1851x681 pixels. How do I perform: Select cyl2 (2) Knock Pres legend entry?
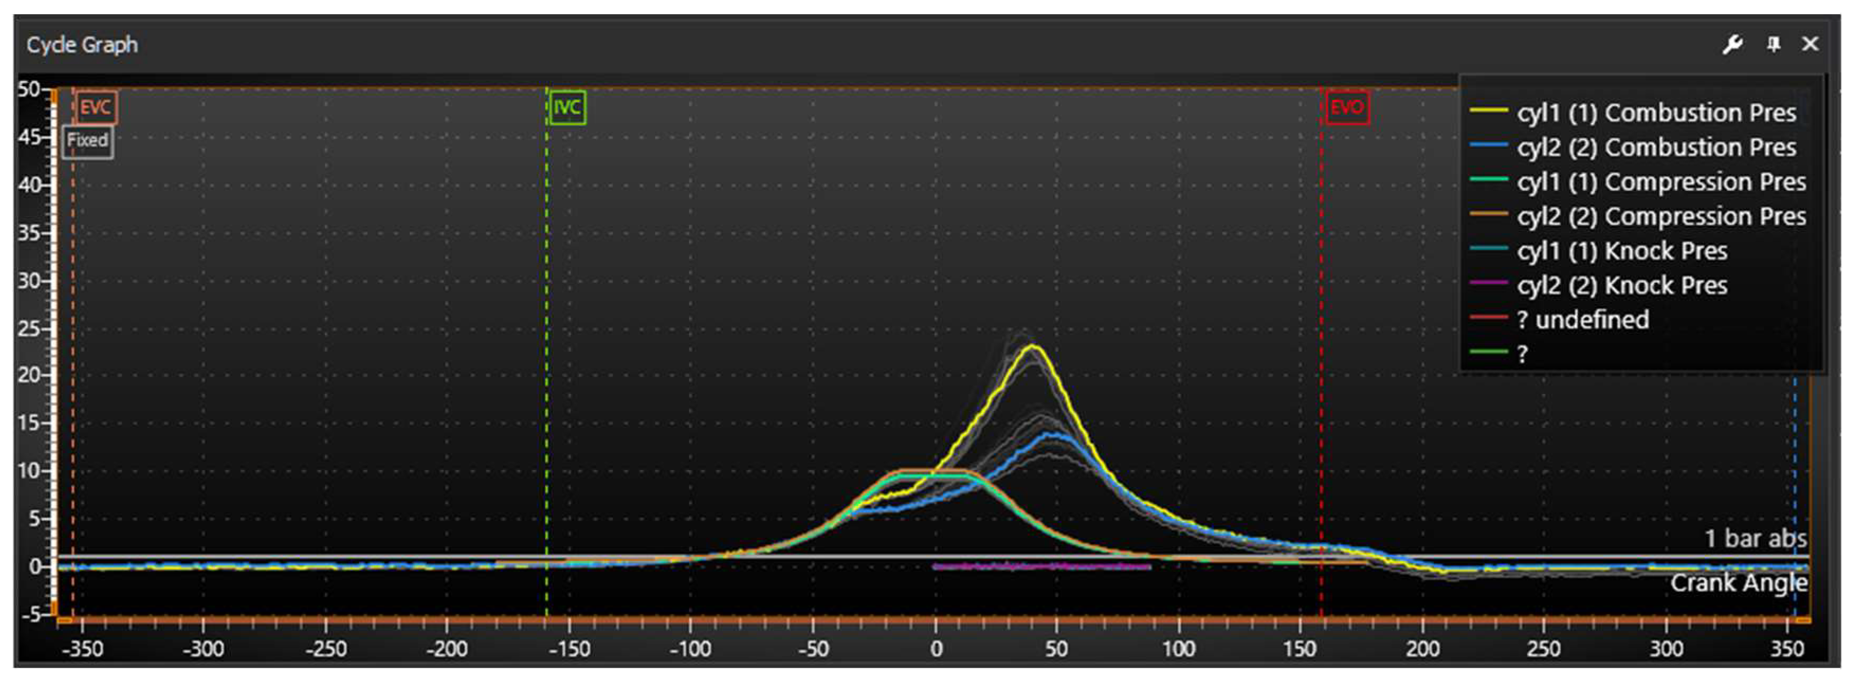tap(1622, 285)
